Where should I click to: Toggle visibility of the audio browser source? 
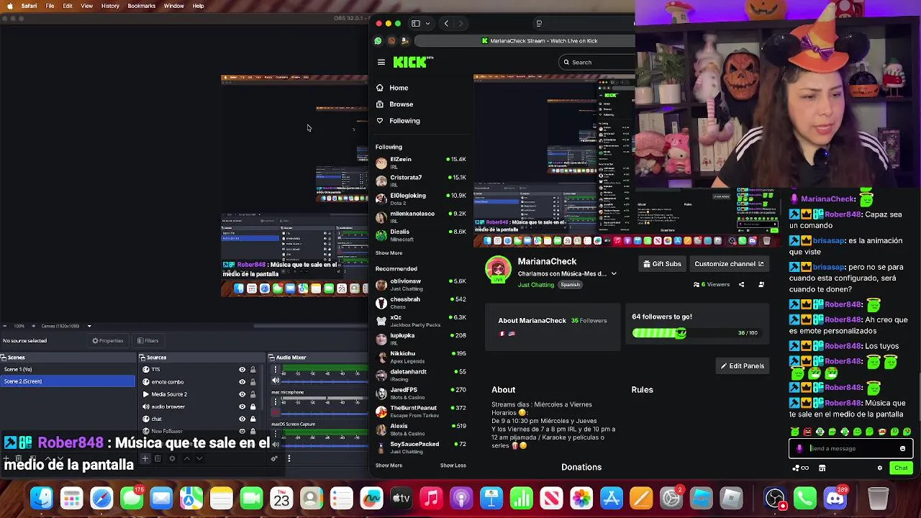[x=242, y=406]
